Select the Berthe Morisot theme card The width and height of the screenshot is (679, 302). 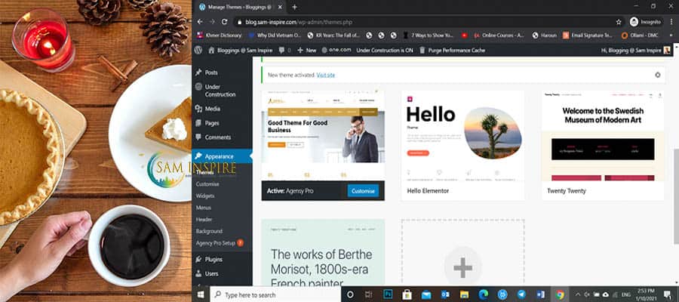tap(323, 252)
